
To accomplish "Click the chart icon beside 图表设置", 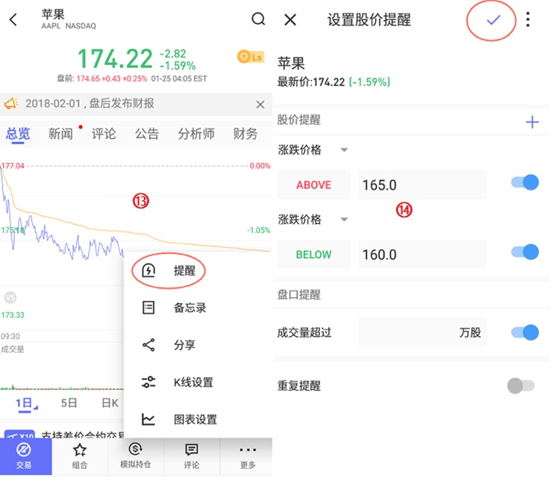I will coord(148,419).
